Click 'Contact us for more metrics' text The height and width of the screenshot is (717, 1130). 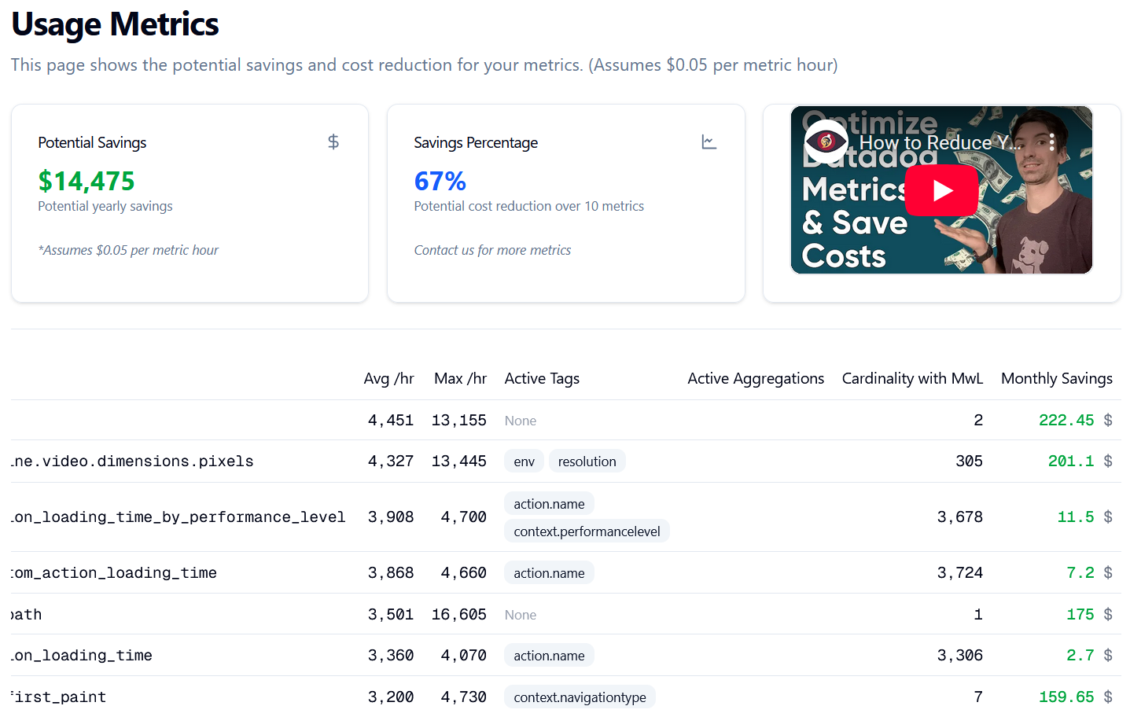point(492,250)
